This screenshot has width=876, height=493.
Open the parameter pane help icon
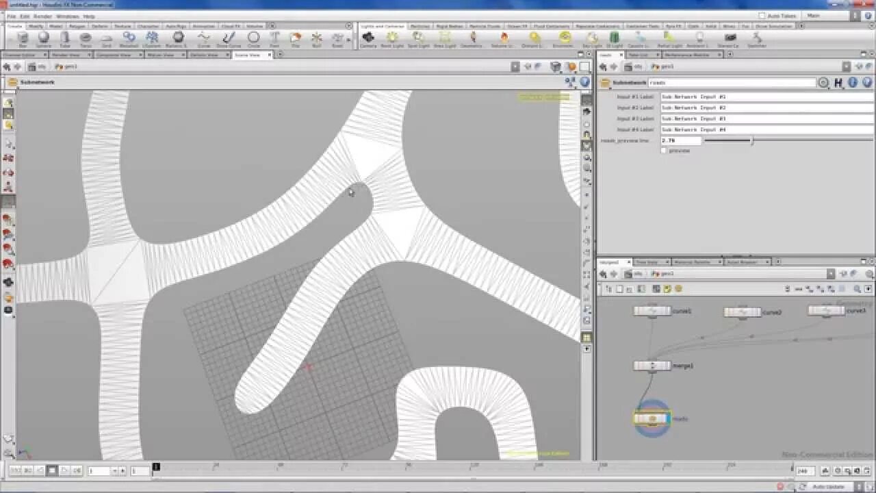(866, 82)
